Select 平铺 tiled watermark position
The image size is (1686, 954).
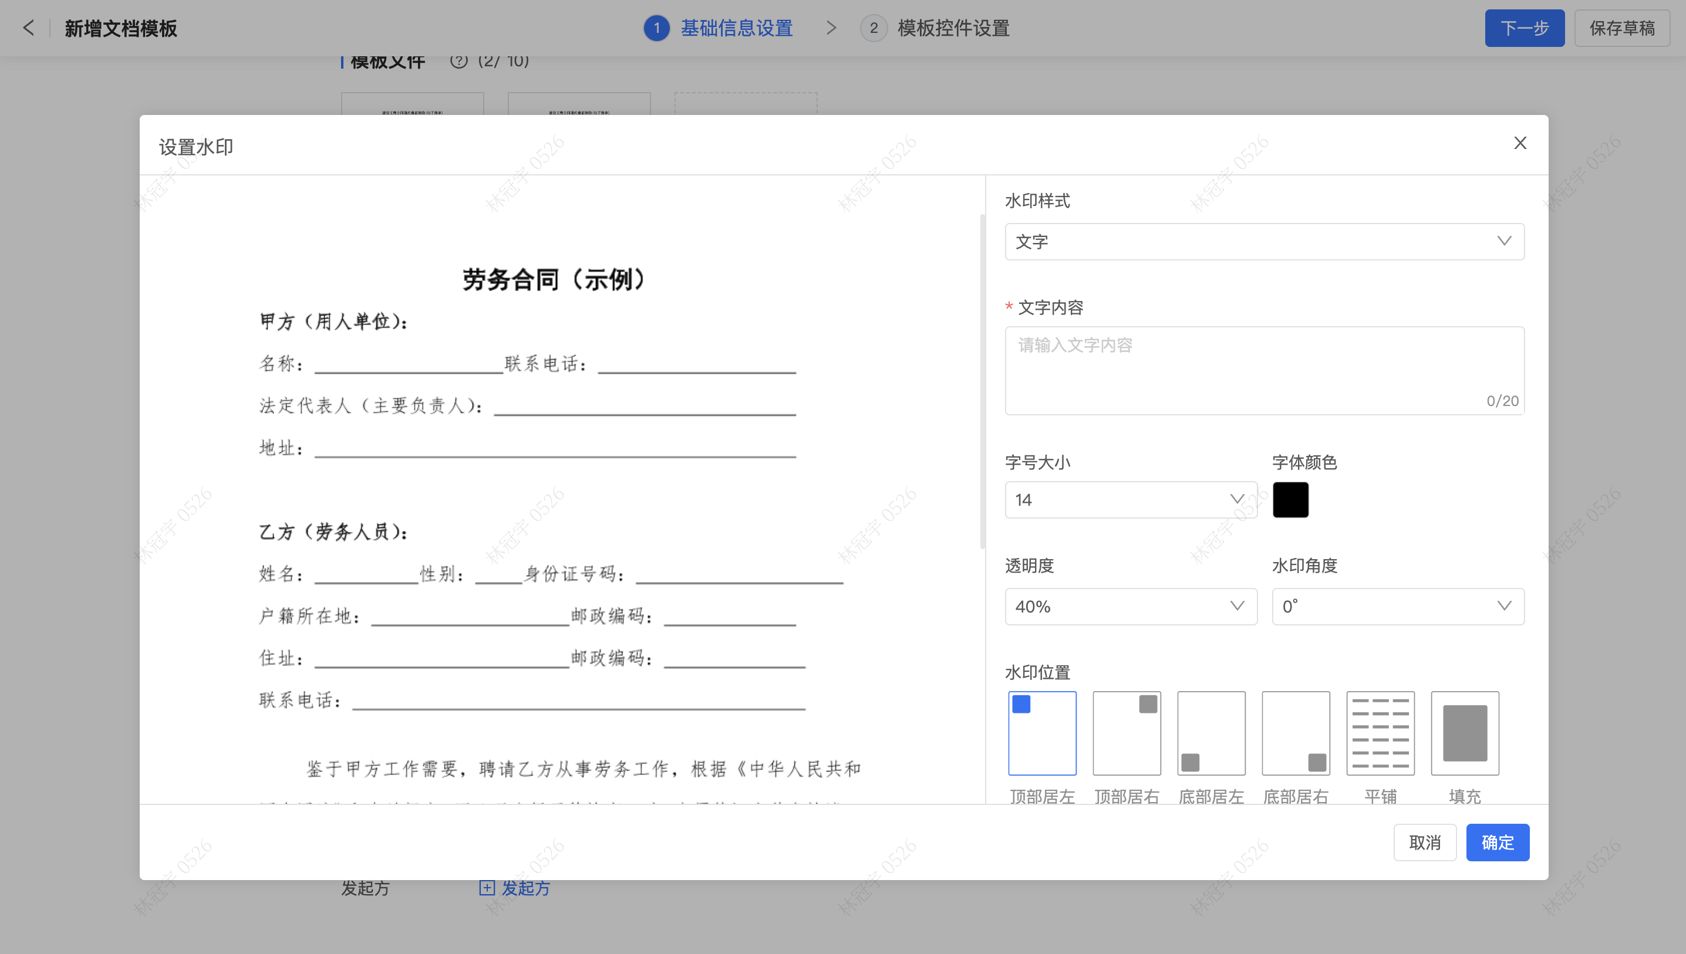pos(1381,733)
